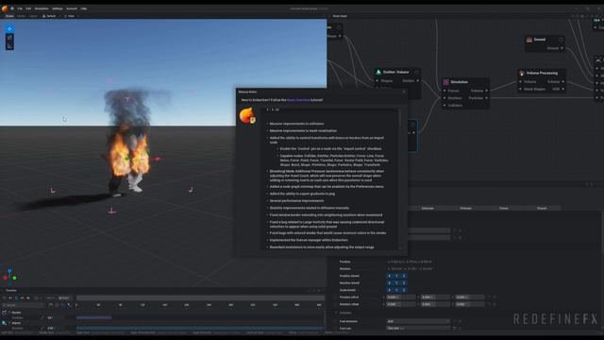Click the keyframe icon on the Burner sub-row
This screenshot has width=604, height=340.
pyautogui.click(x=42, y=317)
